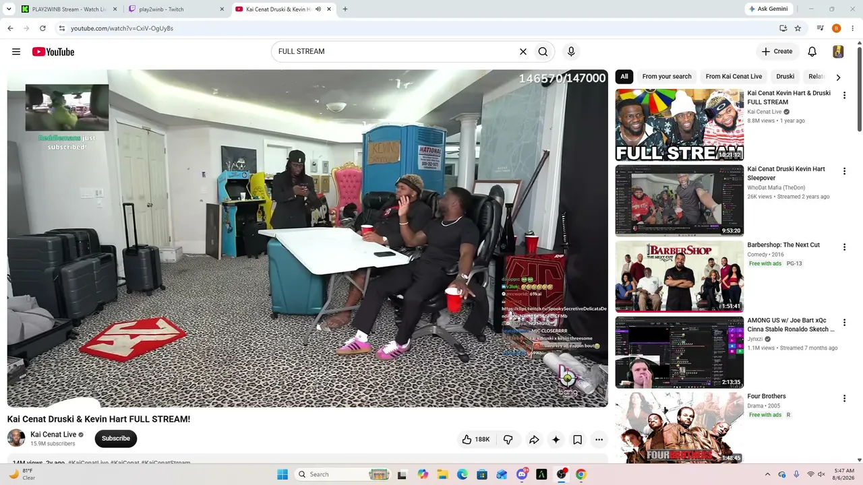Screen dimensions: 863x485
Task: Select the From Kai Cenat Live chip
Action: point(734,77)
